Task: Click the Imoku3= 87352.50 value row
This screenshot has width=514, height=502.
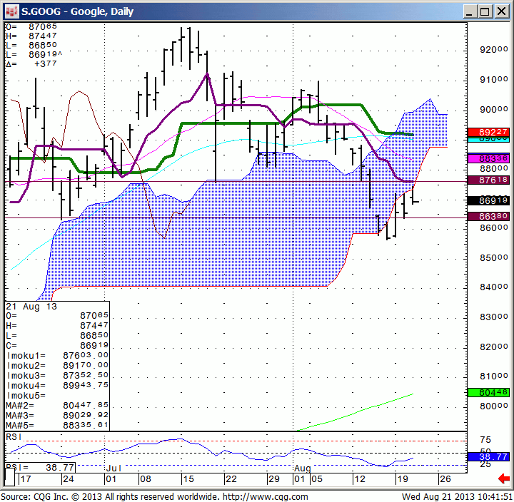Action: coord(57,375)
